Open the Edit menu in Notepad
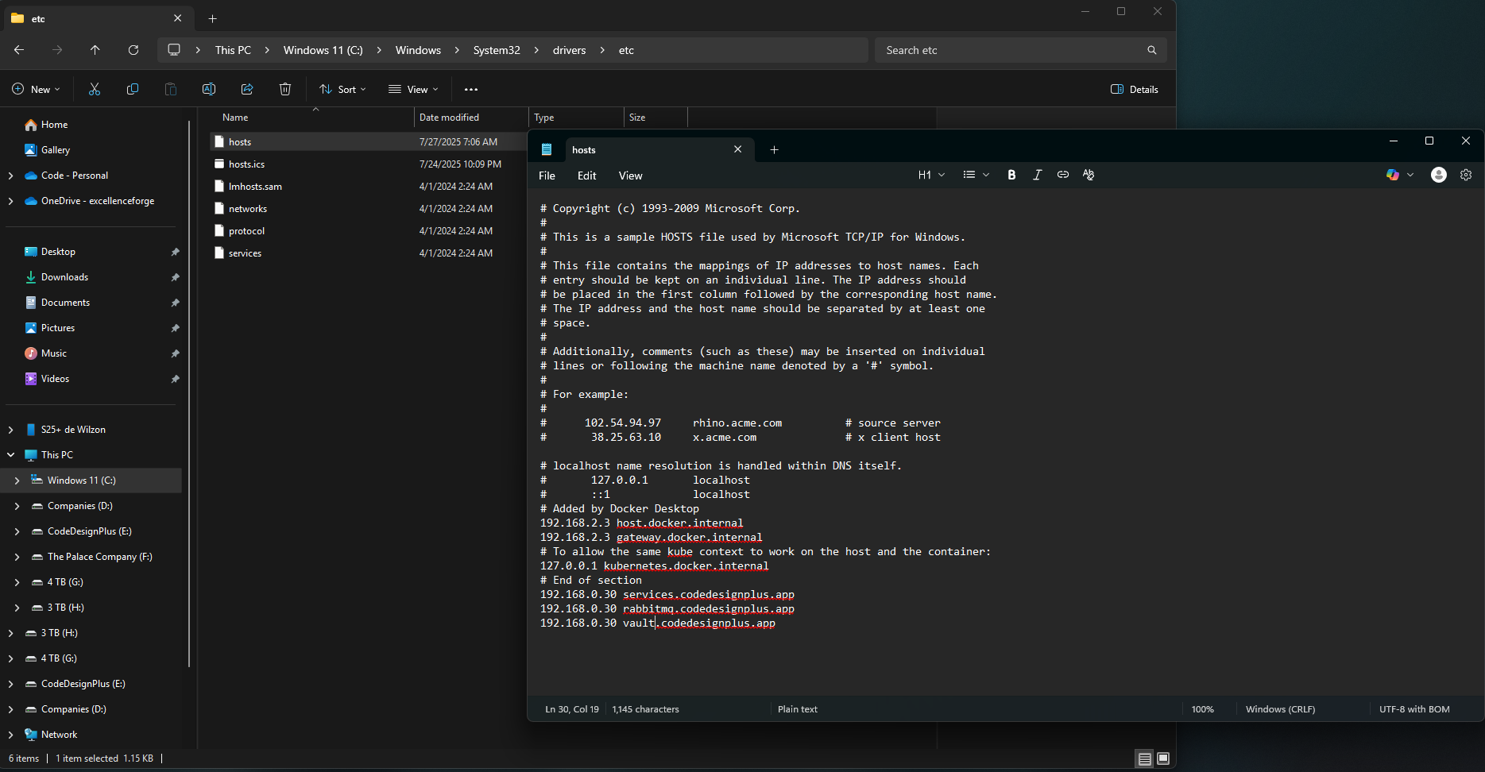Screen dimensions: 1485x772 pos(587,176)
